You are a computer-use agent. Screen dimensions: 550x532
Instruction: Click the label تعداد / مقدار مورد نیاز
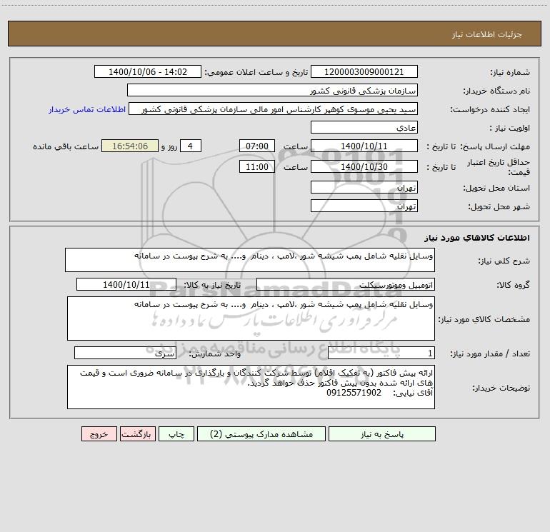[490, 354]
